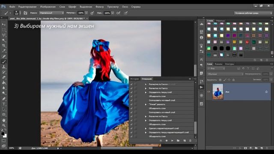The image size is (274, 154).
Task: Create a new action set folder
Action: (178, 141)
